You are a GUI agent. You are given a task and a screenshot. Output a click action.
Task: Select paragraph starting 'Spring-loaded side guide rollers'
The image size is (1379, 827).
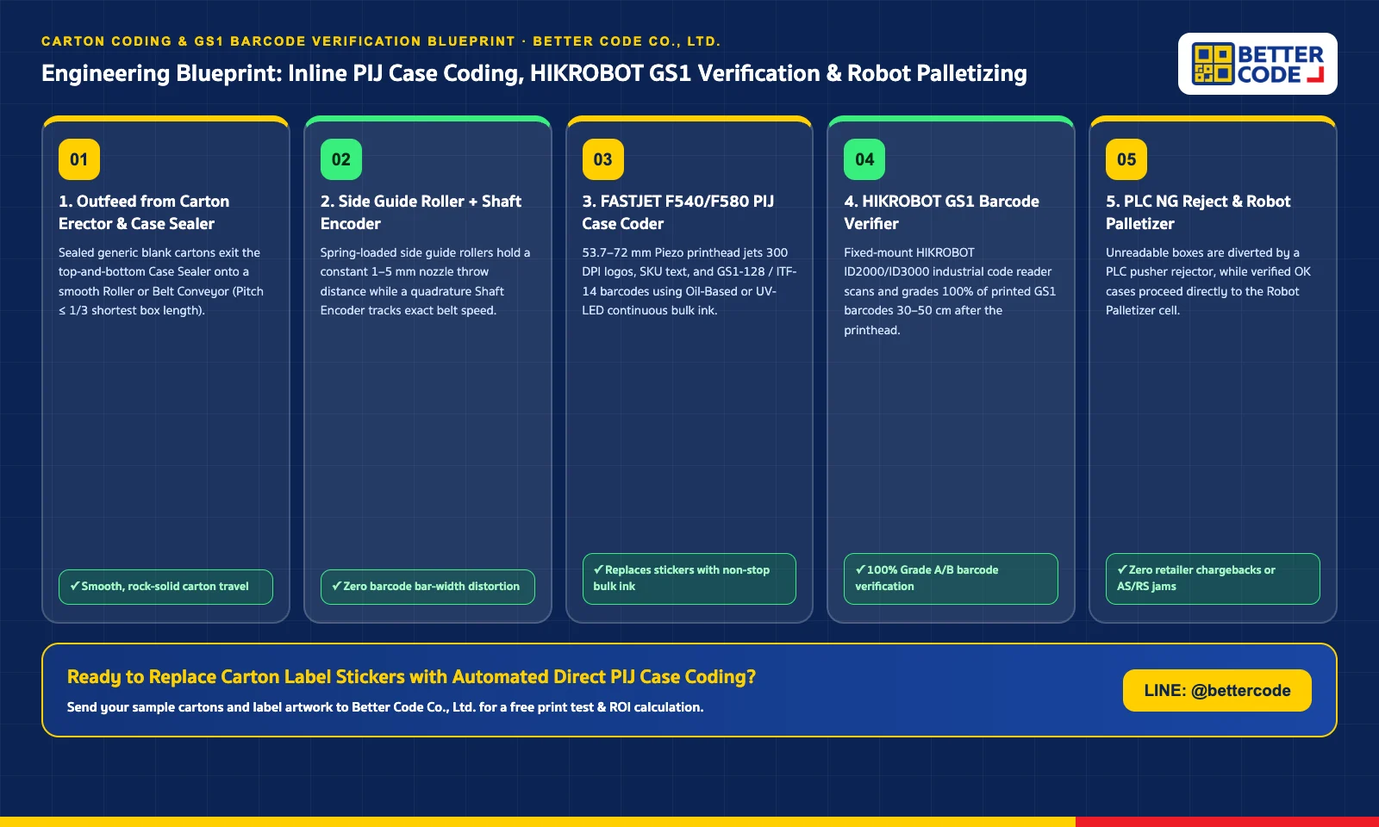click(425, 282)
